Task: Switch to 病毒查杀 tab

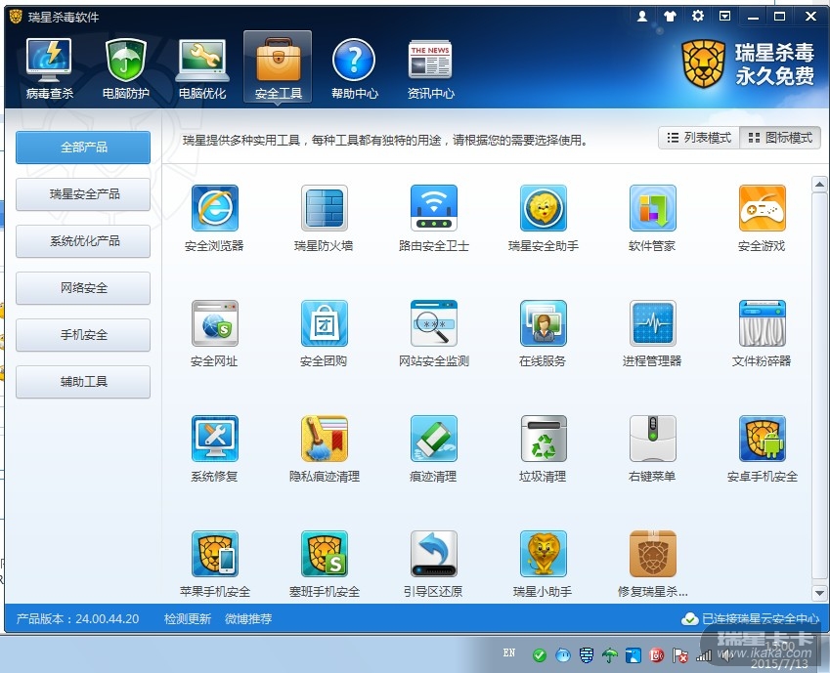Action: coord(49,67)
